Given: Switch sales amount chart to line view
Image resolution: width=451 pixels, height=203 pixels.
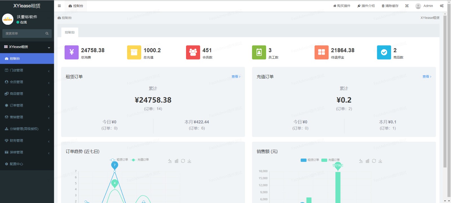Looking at the screenshot, I should 361,161.
